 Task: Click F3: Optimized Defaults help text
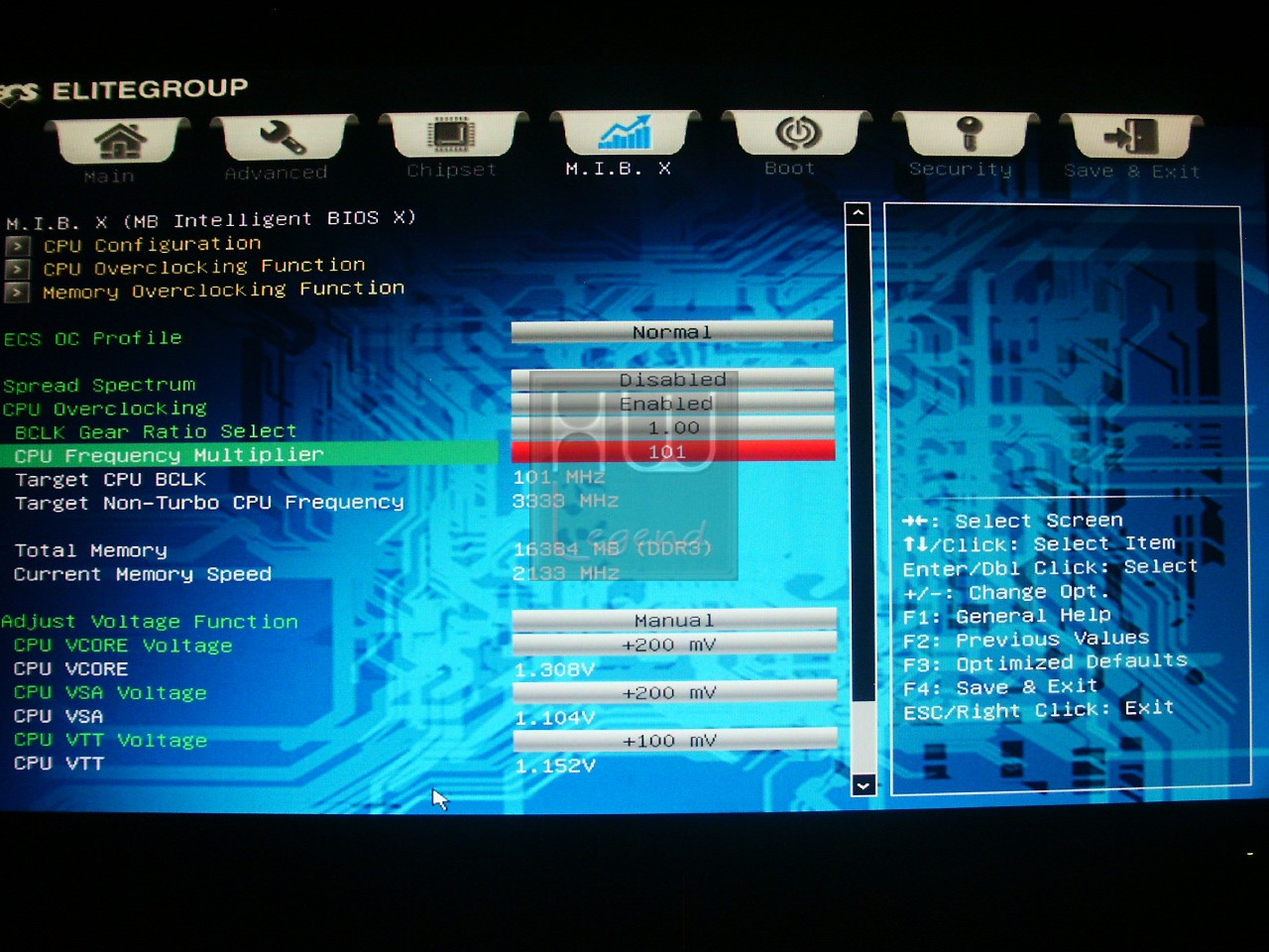click(1045, 662)
